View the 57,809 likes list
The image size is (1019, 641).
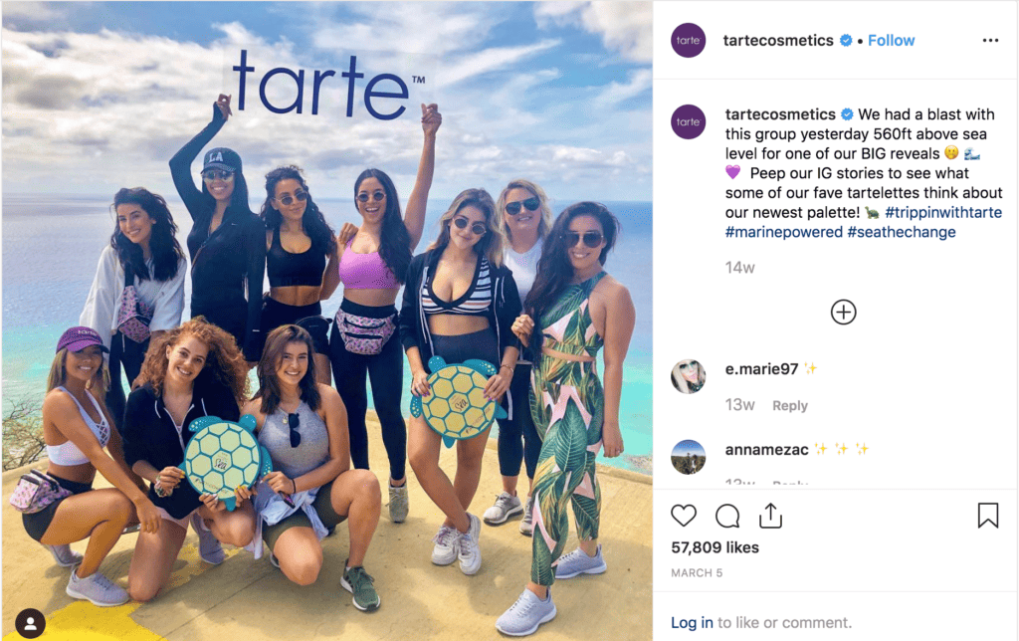pyautogui.click(x=714, y=547)
